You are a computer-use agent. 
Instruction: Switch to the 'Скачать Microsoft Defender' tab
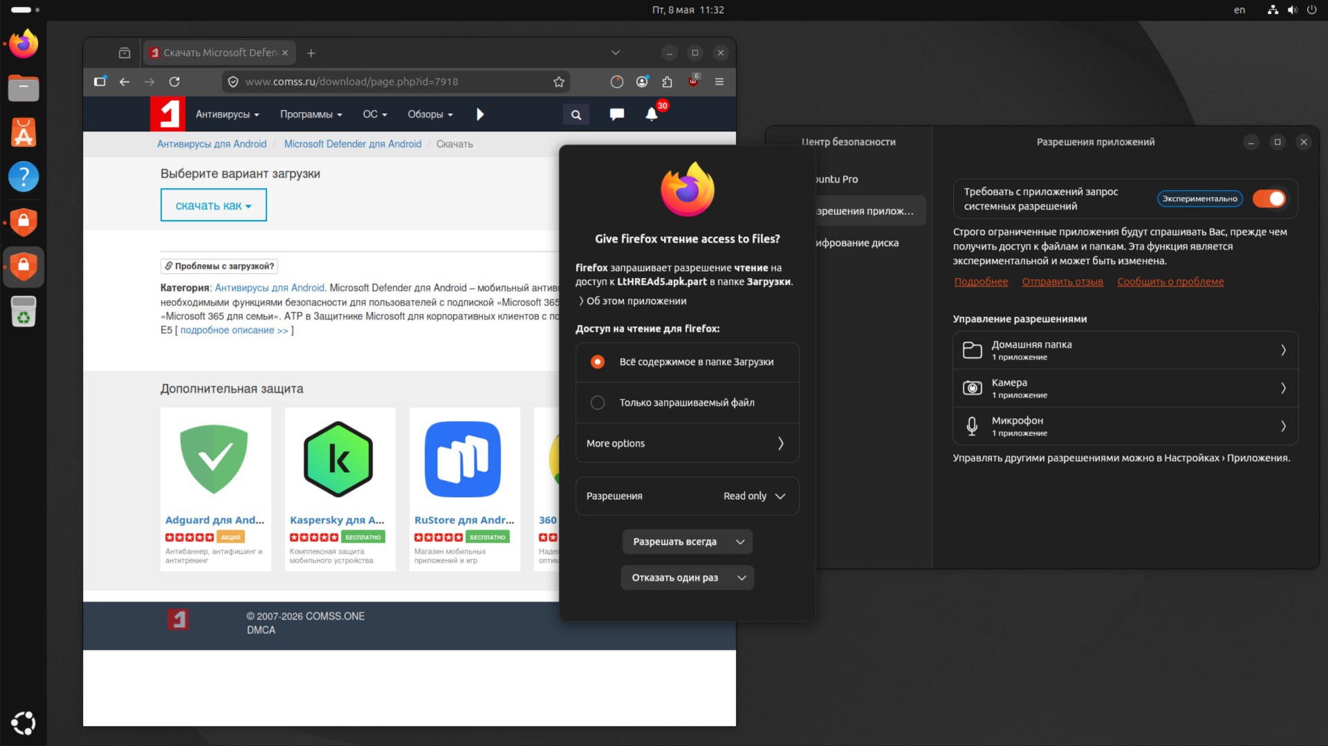[x=220, y=53]
